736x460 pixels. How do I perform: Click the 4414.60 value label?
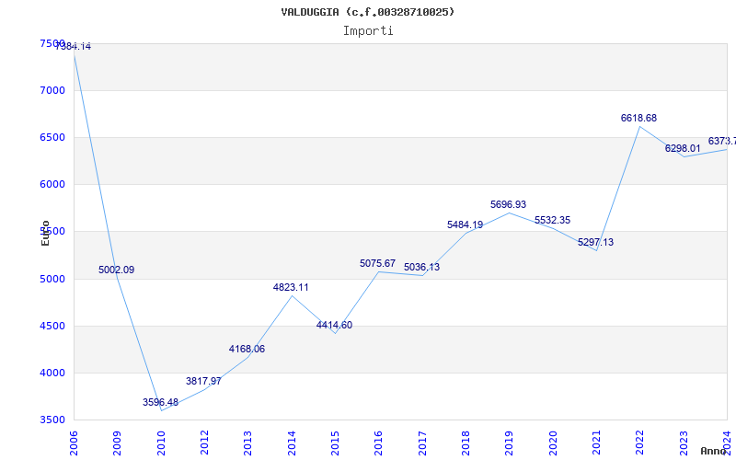(334, 325)
